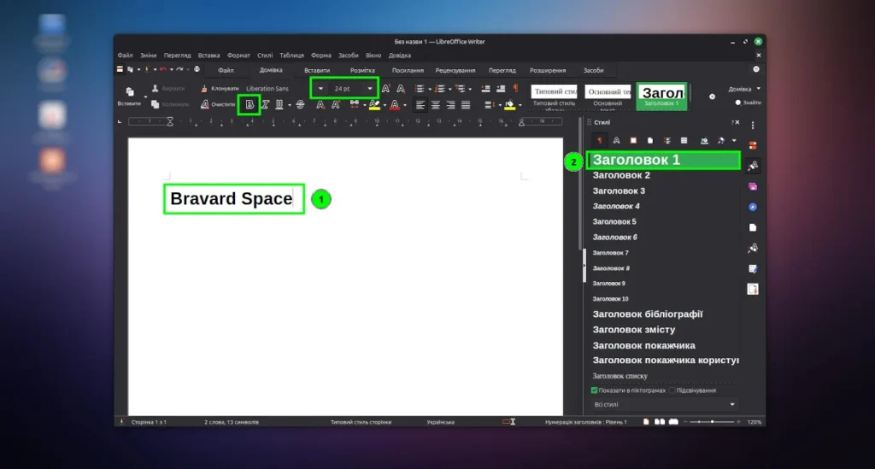
Task: Click increase indent icon
Action: tap(485, 89)
